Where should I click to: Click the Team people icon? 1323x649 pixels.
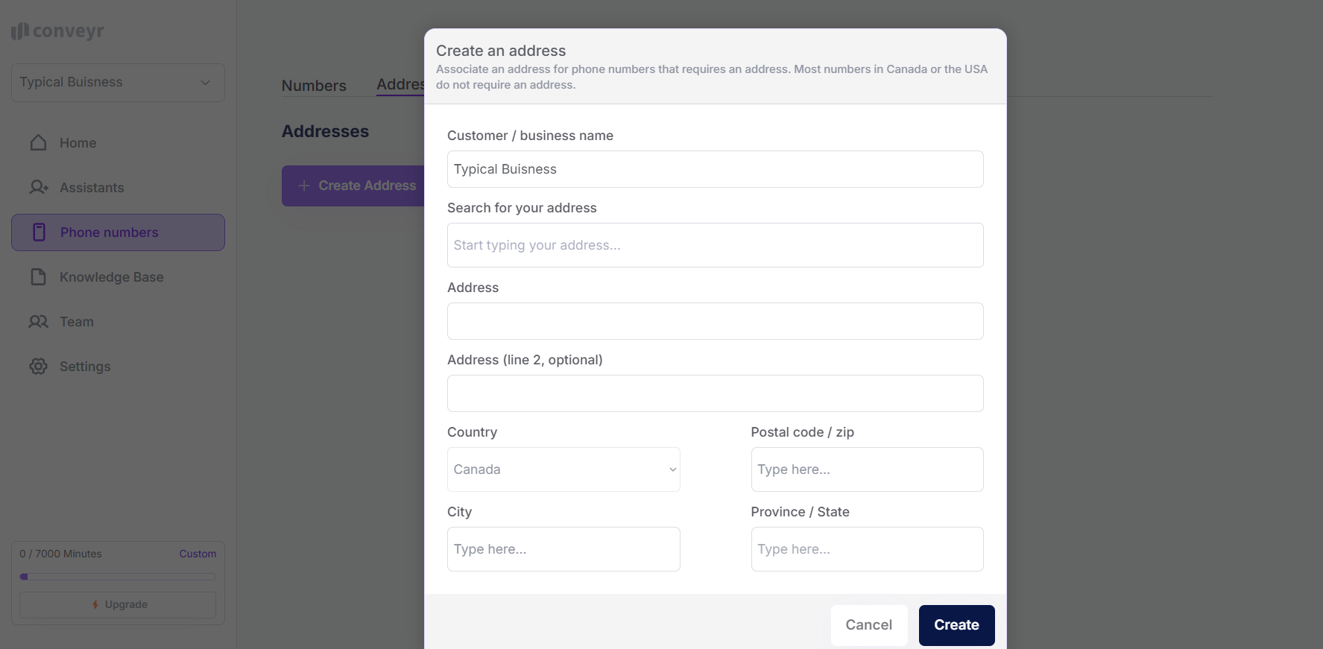click(x=39, y=322)
